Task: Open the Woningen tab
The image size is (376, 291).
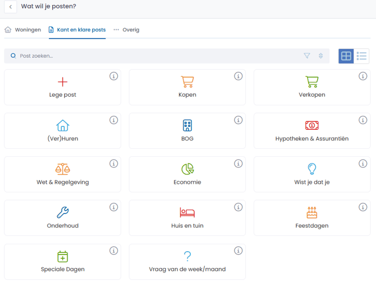Action: pyautogui.click(x=23, y=30)
